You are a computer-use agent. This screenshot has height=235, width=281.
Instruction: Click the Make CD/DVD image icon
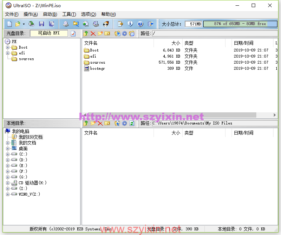point(66,24)
